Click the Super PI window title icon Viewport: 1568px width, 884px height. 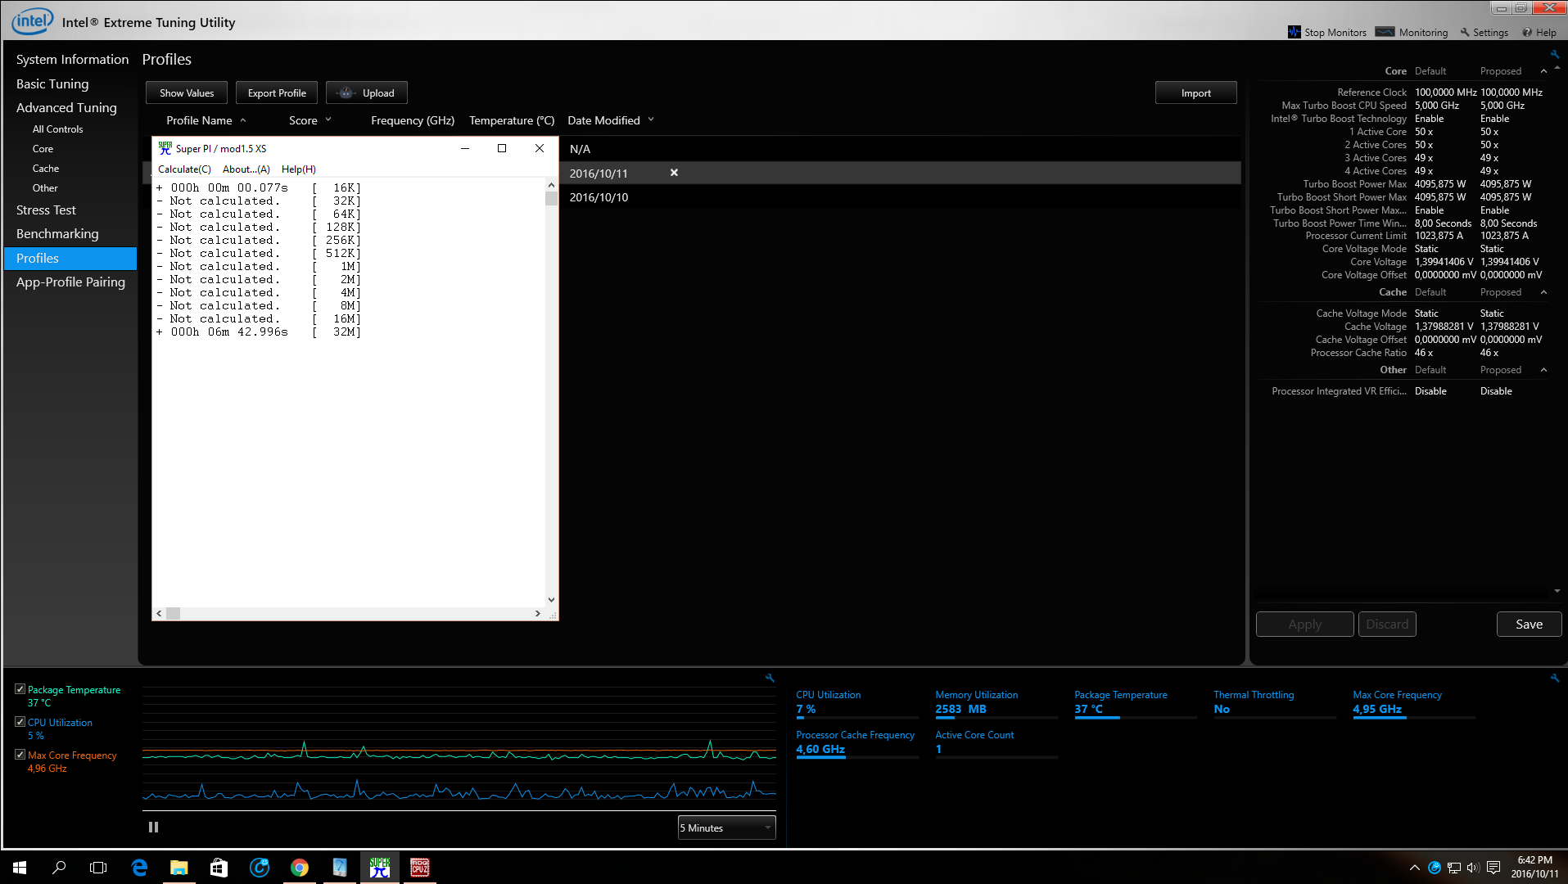(x=165, y=148)
